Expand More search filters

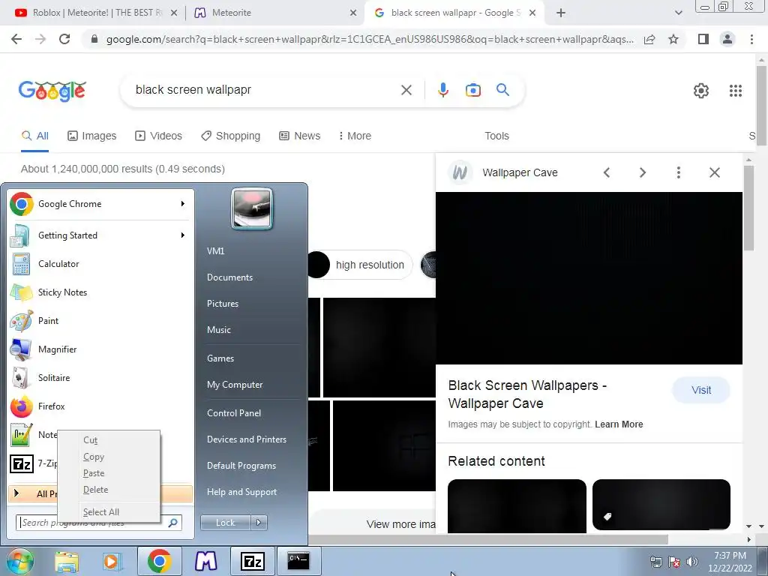(x=355, y=136)
